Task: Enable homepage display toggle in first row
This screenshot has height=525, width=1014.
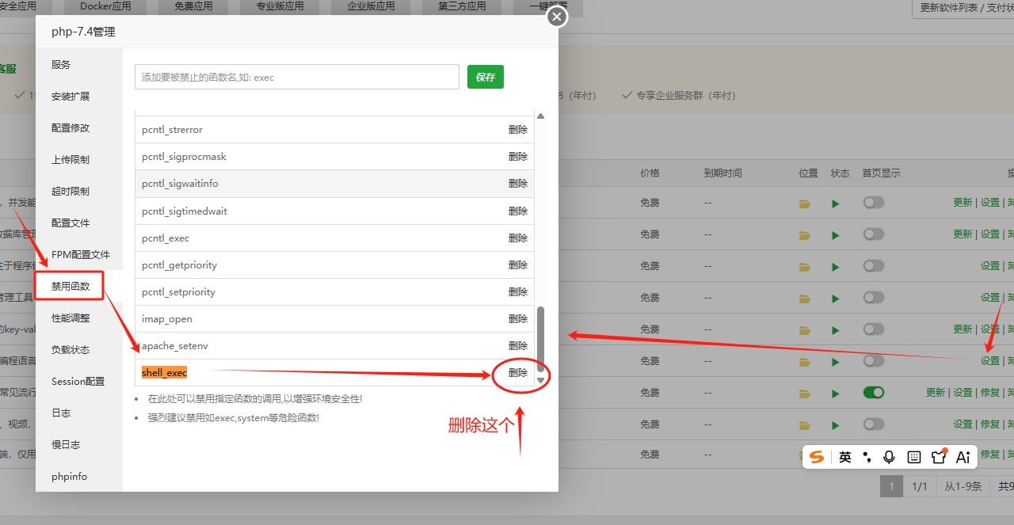Action: [873, 203]
